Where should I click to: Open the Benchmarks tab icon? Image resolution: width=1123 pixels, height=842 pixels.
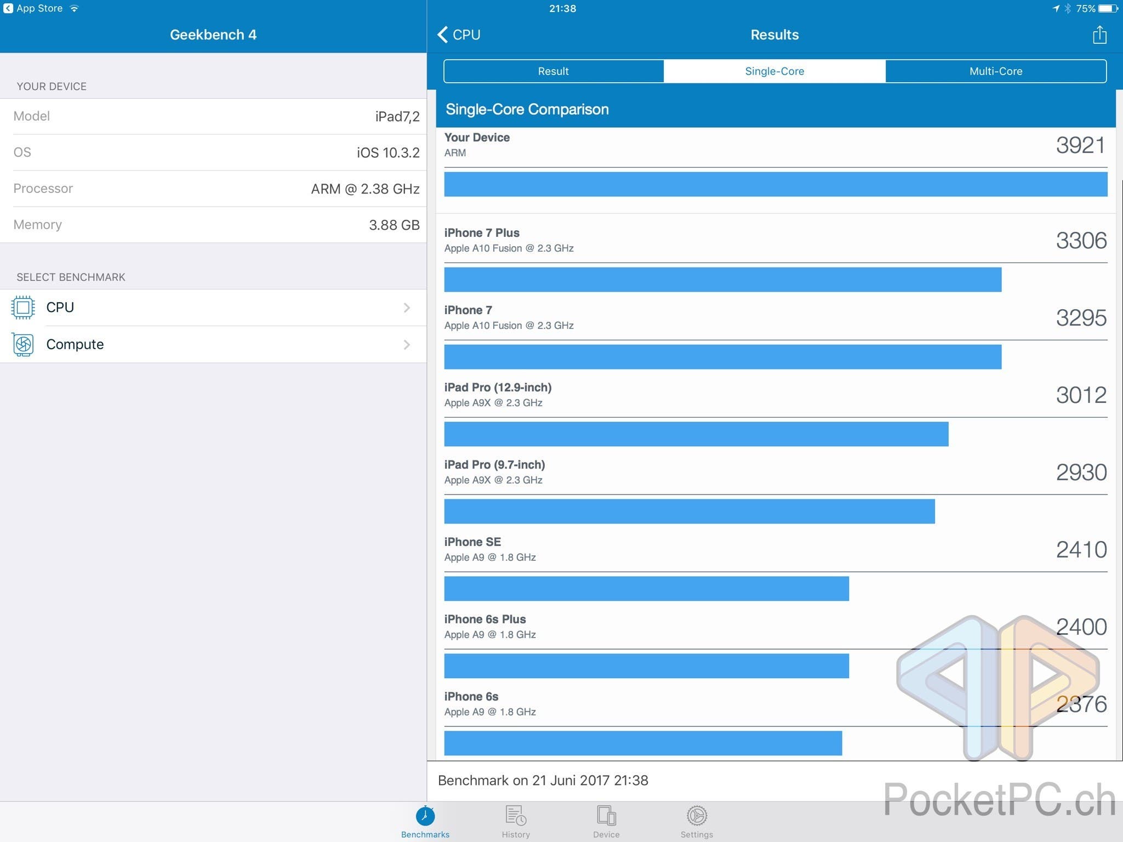pos(425,816)
